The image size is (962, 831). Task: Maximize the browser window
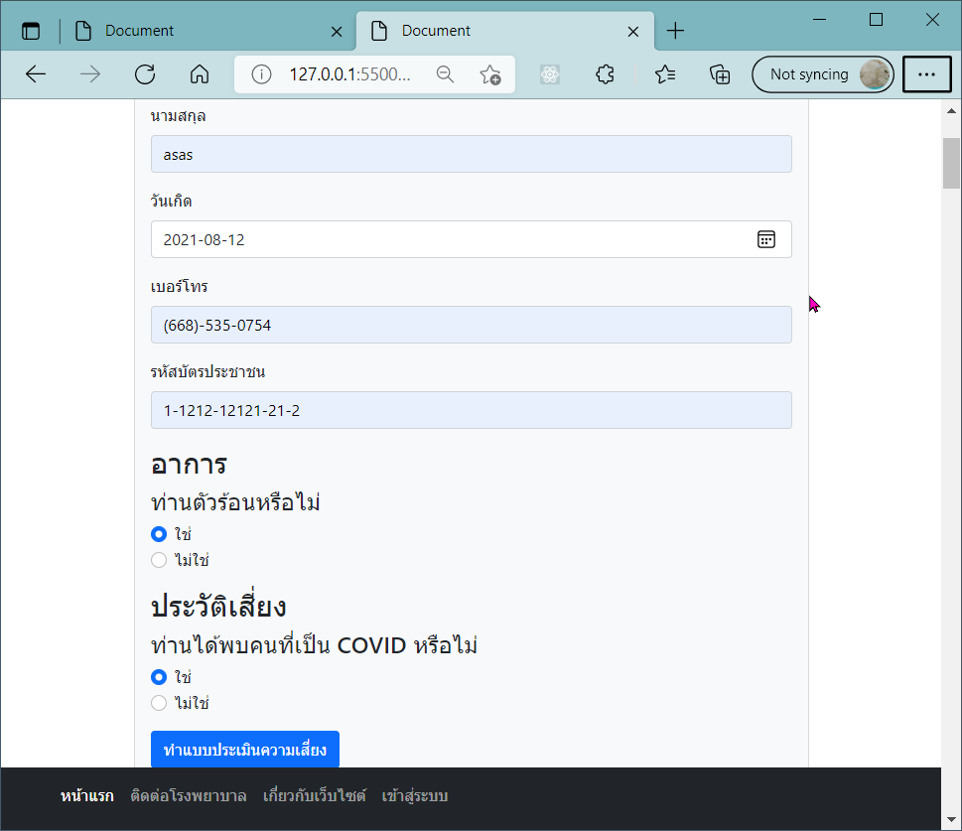coord(876,20)
